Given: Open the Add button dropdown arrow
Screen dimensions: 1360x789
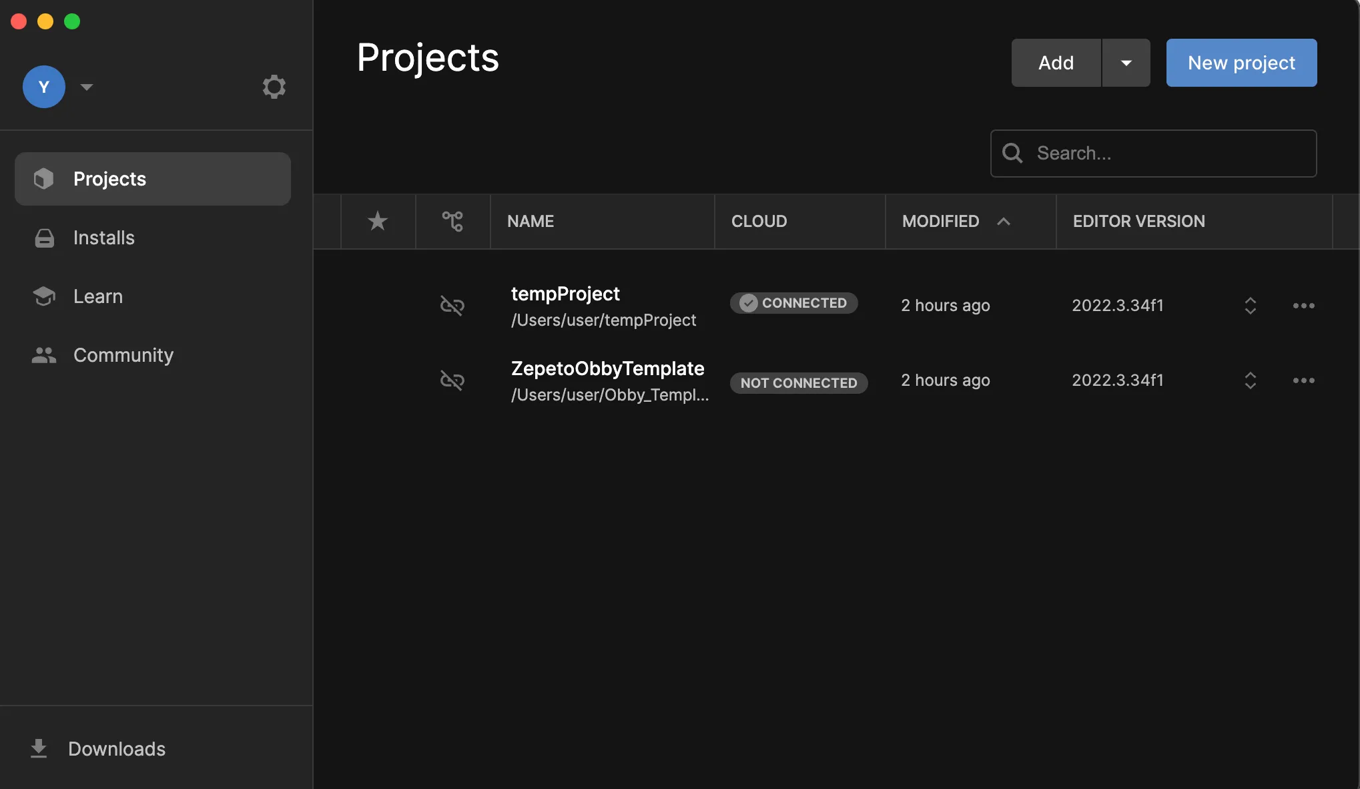Looking at the screenshot, I should 1126,63.
